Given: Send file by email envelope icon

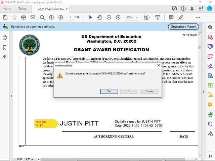Looking at the screenshot, I should click(33, 17).
